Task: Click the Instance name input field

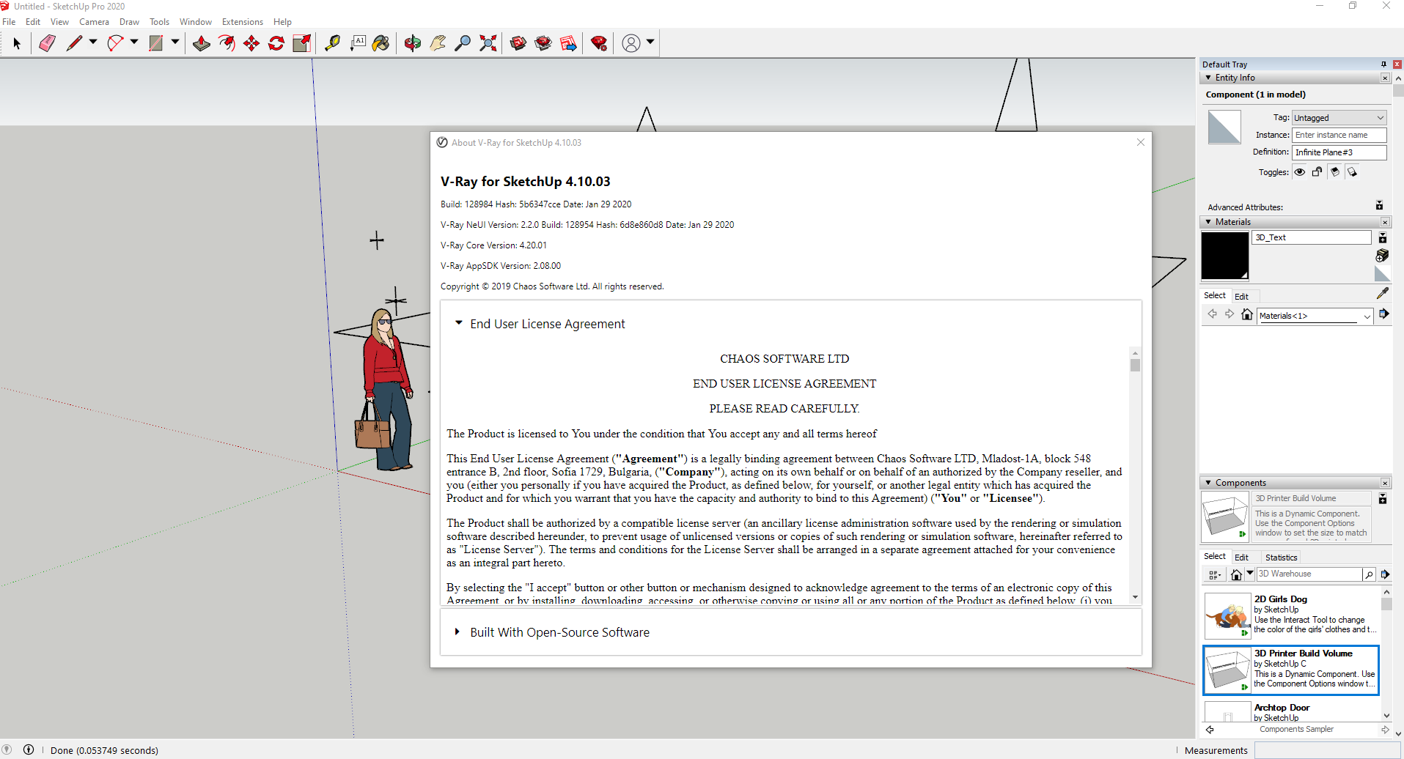Action: 1339,135
